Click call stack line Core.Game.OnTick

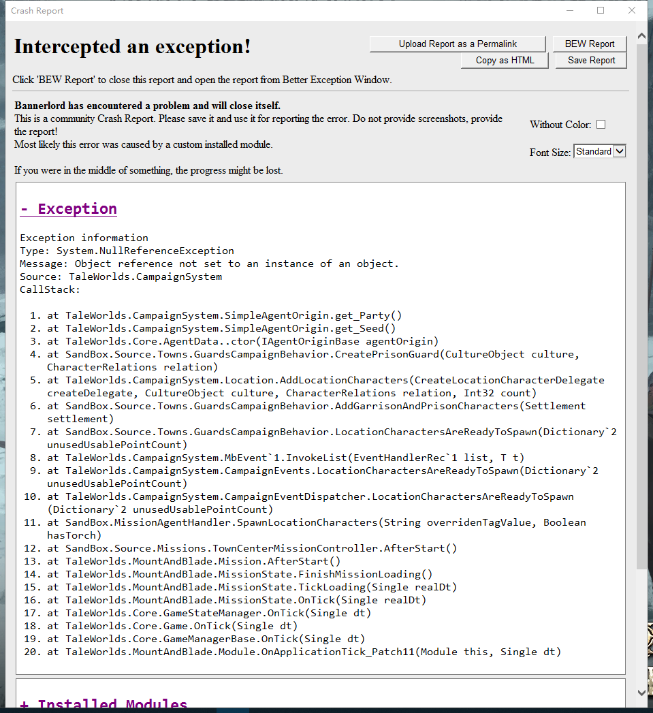pyautogui.click(x=172, y=626)
